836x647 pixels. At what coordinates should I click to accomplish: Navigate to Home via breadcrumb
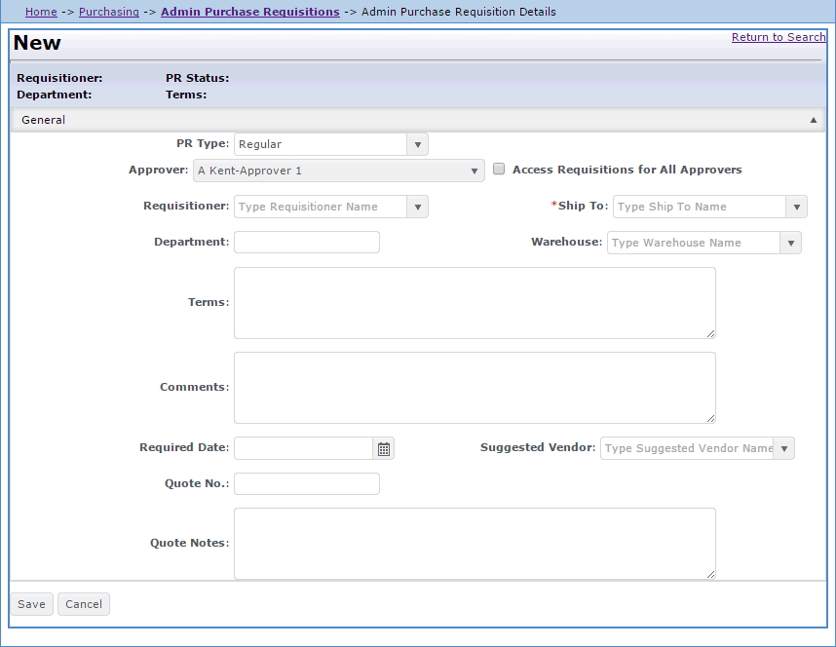[41, 12]
